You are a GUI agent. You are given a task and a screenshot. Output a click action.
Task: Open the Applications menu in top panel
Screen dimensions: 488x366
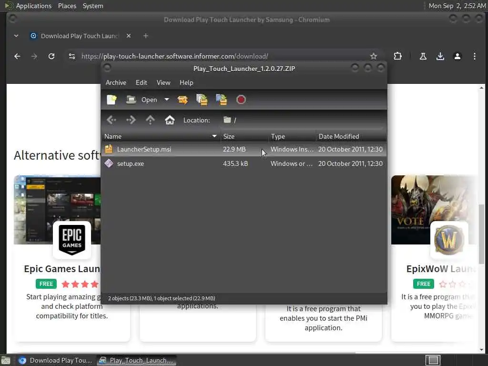(x=34, y=6)
